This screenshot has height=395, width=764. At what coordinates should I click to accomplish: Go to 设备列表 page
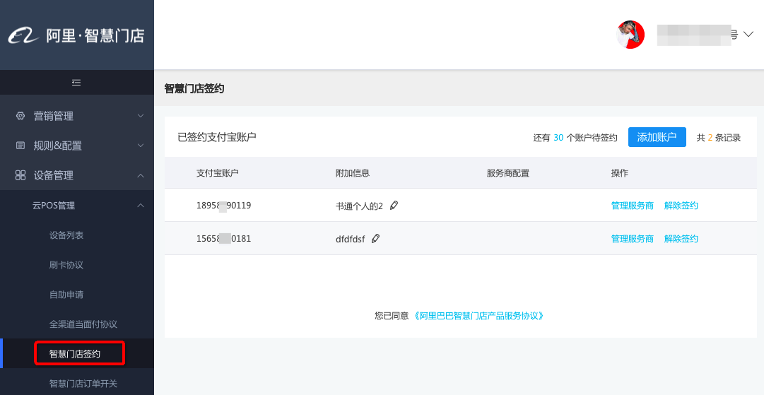tap(66, 235)
